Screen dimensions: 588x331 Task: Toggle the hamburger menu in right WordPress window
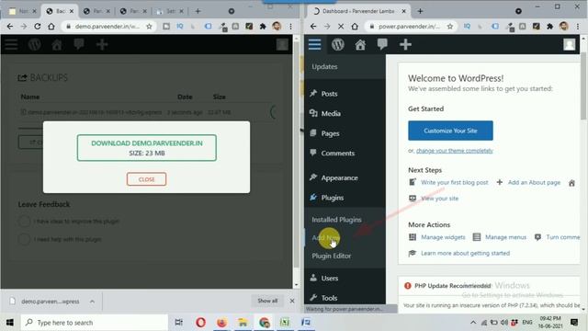tap(314, 44)
